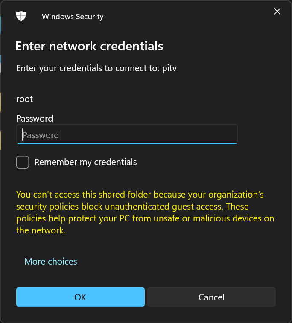Click the Windows Security shield icon
This screenshot has height=323, width=292.
click(21, 17)
